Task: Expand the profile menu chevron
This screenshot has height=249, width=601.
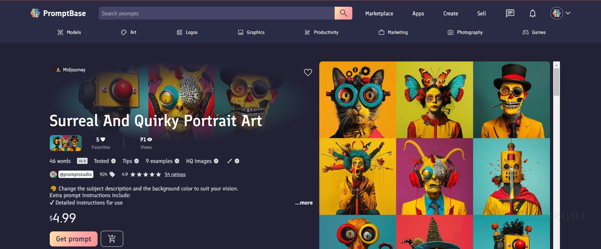Action: point(568,13)
